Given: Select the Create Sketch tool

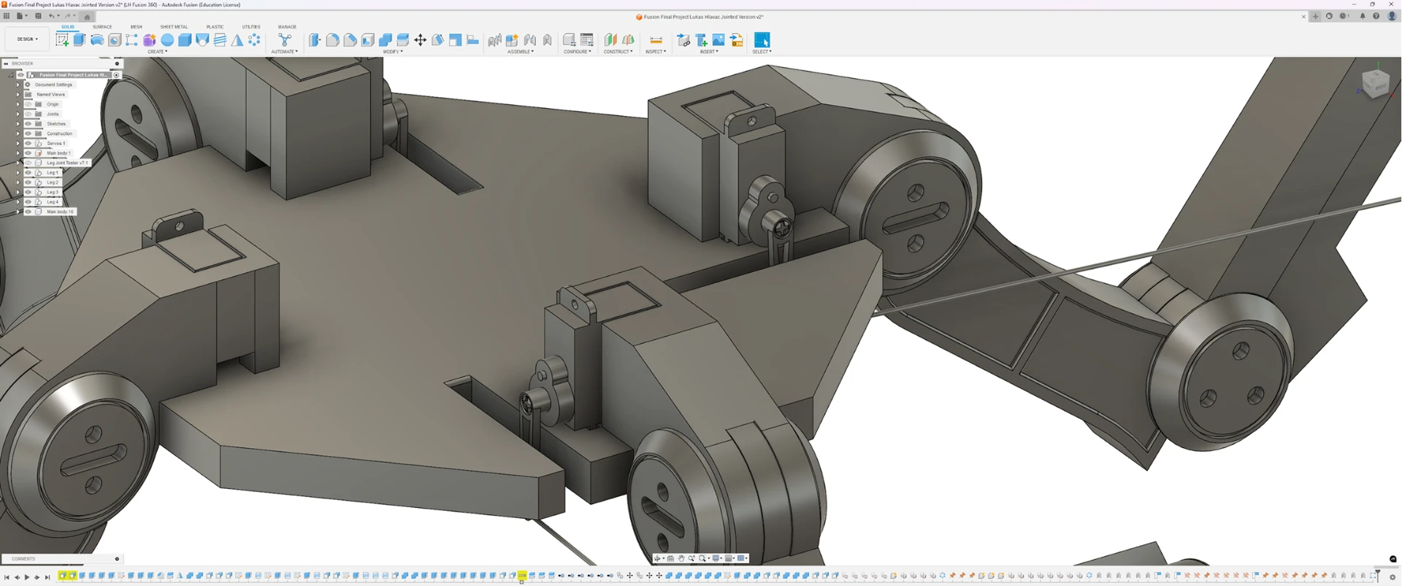Looking at the screenshot, I should [62, 40].
